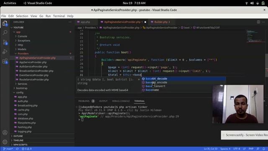Click the split editor icon
Screen dimensions: 268x151
258,22
